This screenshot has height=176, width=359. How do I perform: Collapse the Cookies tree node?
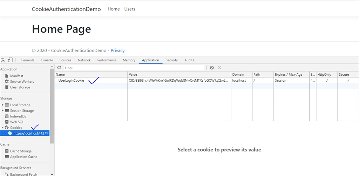pyautogui.click(x=2, y=128)
